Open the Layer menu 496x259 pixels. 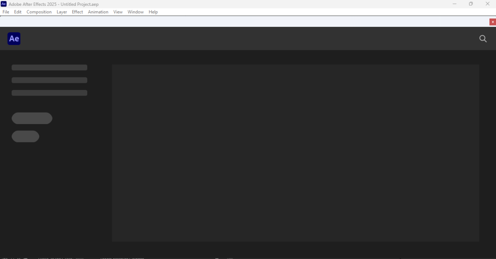point(62,12)
